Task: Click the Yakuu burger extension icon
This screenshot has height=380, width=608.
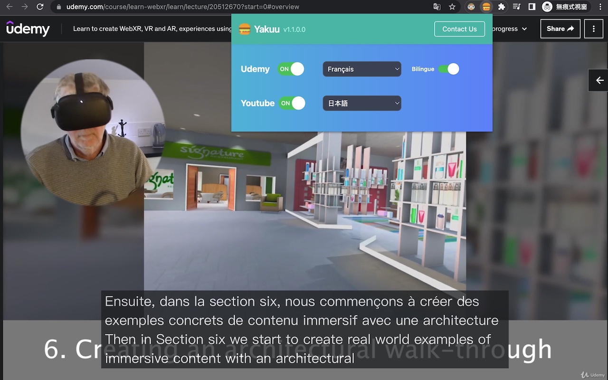Action: click(x=486, y=7)
